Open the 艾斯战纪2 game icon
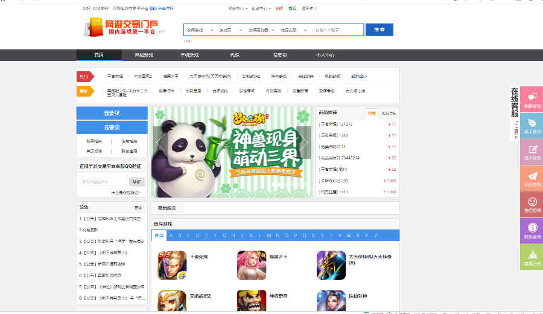543x314 pixels. tap(172, 301)
